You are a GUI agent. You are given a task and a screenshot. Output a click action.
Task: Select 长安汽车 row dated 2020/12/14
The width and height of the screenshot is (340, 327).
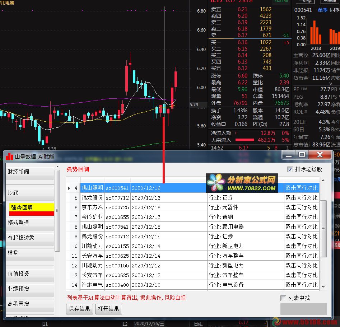tap(192, 256)
